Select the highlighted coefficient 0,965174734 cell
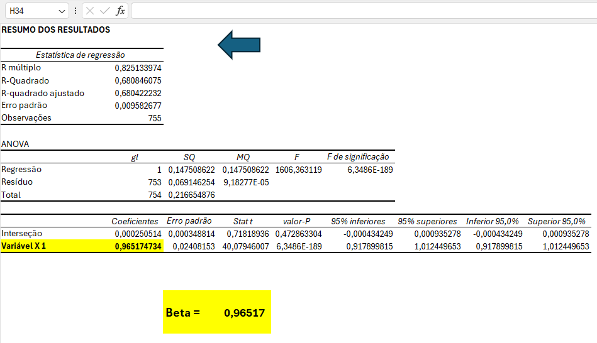 coord(138,246)
